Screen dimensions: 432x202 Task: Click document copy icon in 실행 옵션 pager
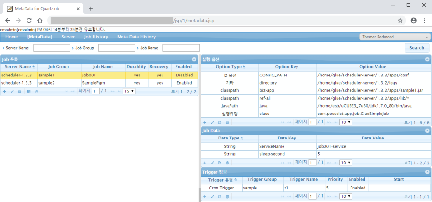(219, 122)
